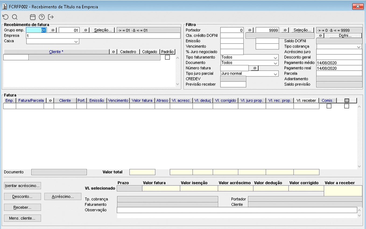Click the Cadastro column header tab

click(x=128, y=52)
